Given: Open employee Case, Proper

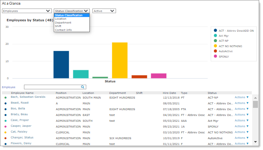Looking at the screenshot, I should (20, 120).
